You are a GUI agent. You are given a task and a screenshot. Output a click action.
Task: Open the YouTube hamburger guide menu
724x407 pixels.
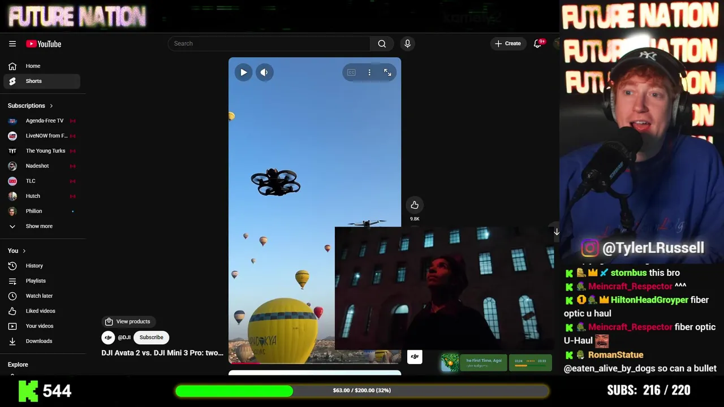click(12, 44)
